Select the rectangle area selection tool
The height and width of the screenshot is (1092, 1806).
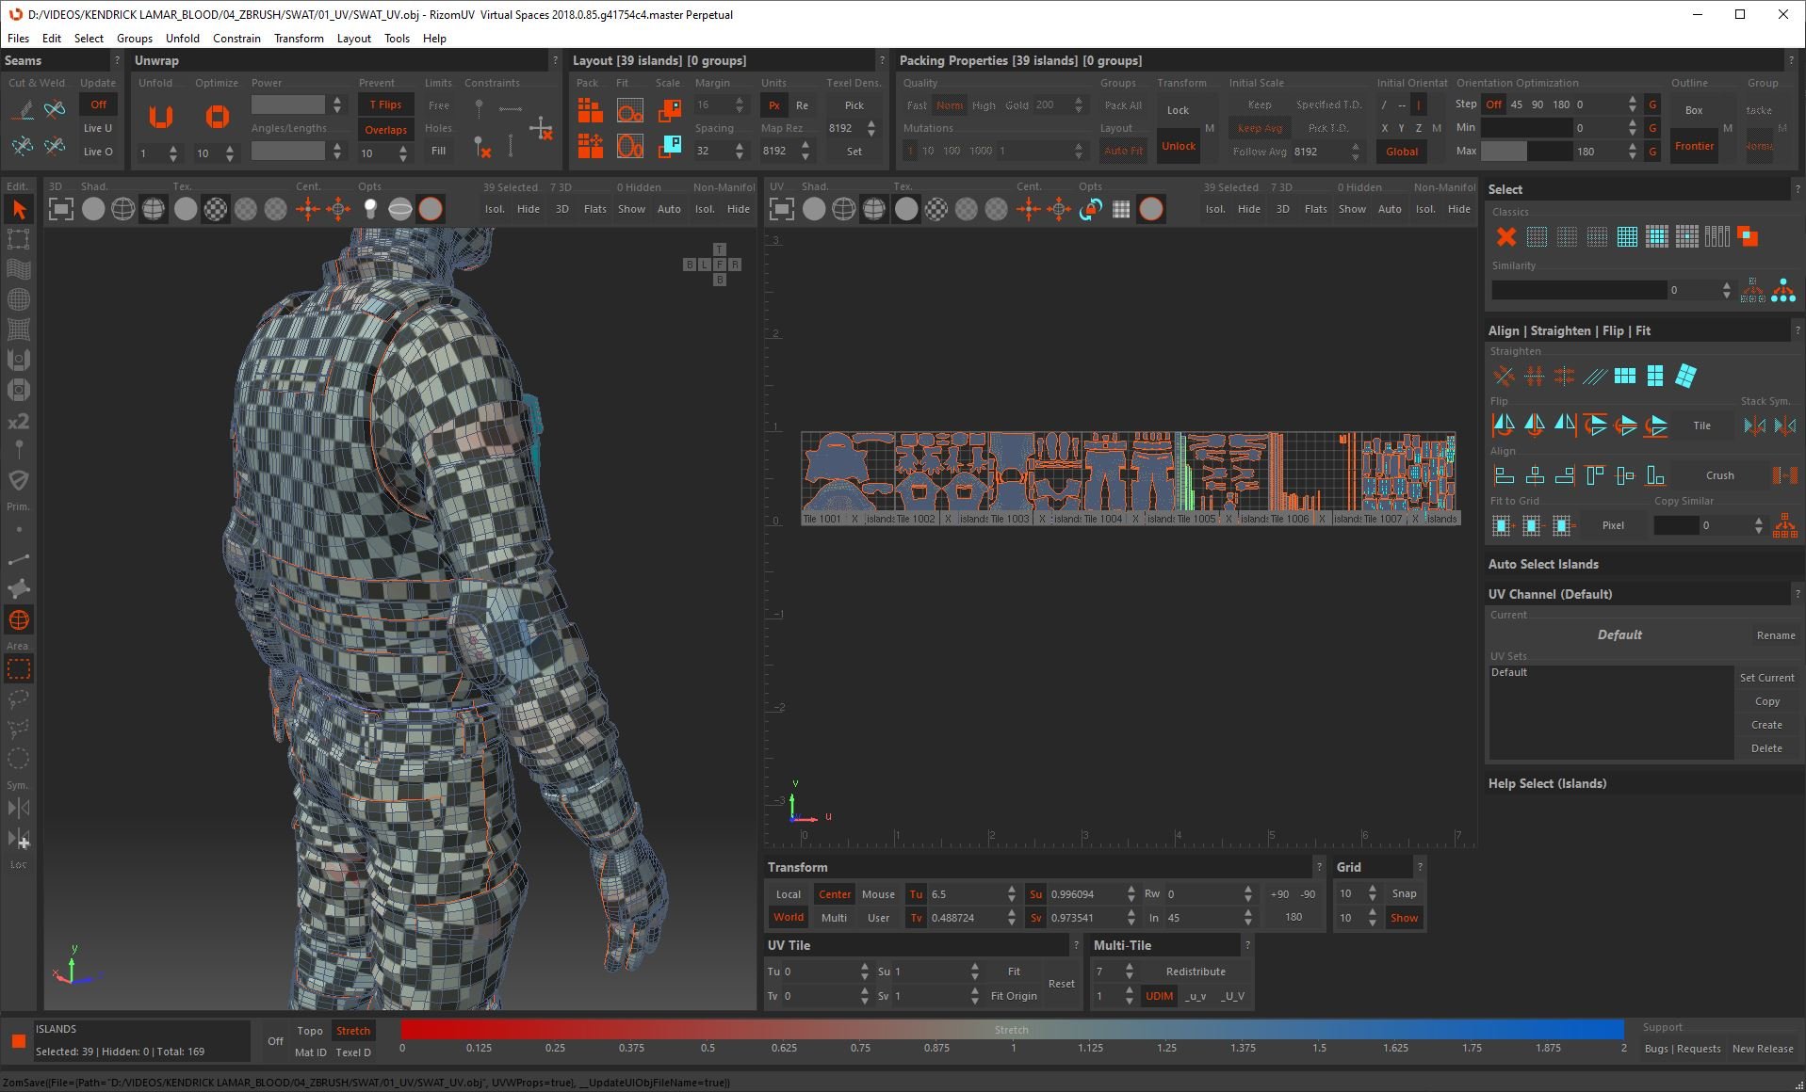pos(19,669)
